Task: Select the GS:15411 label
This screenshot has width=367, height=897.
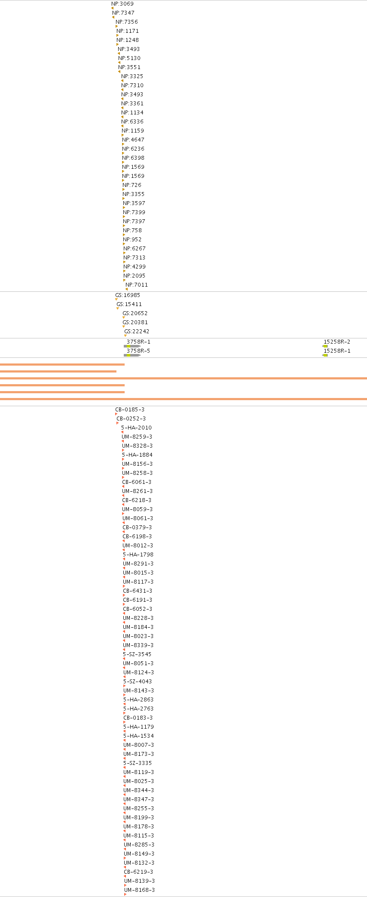Action: 129,304
